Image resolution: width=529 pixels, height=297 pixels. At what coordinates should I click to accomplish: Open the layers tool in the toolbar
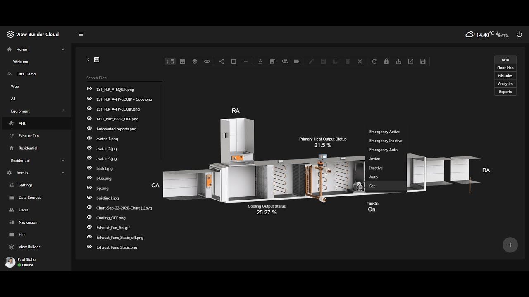coord(195,61)
